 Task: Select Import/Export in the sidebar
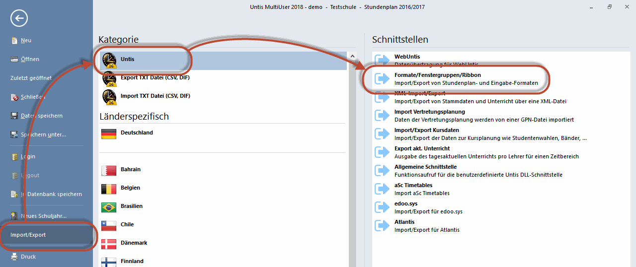[x=46, y=235]
